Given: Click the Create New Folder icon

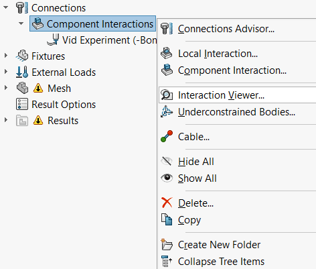Looking at the screenshot, I should click(x=167, y=244).
